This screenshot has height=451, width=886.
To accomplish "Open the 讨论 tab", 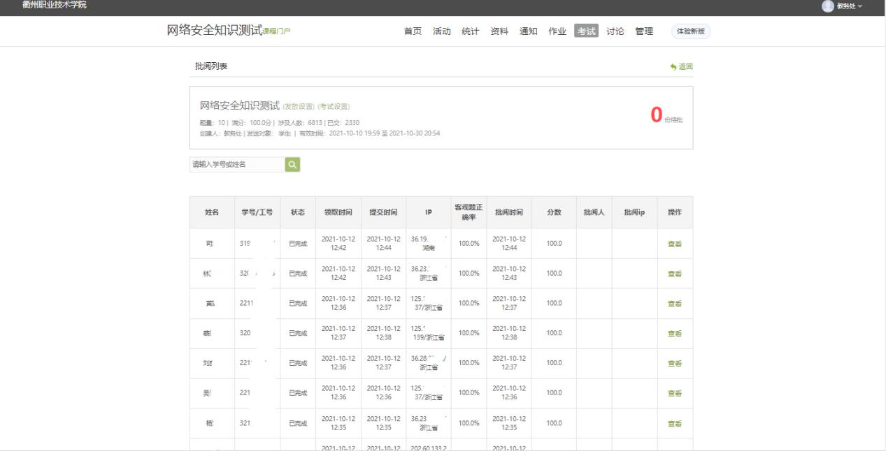I will tap(615, 31).
